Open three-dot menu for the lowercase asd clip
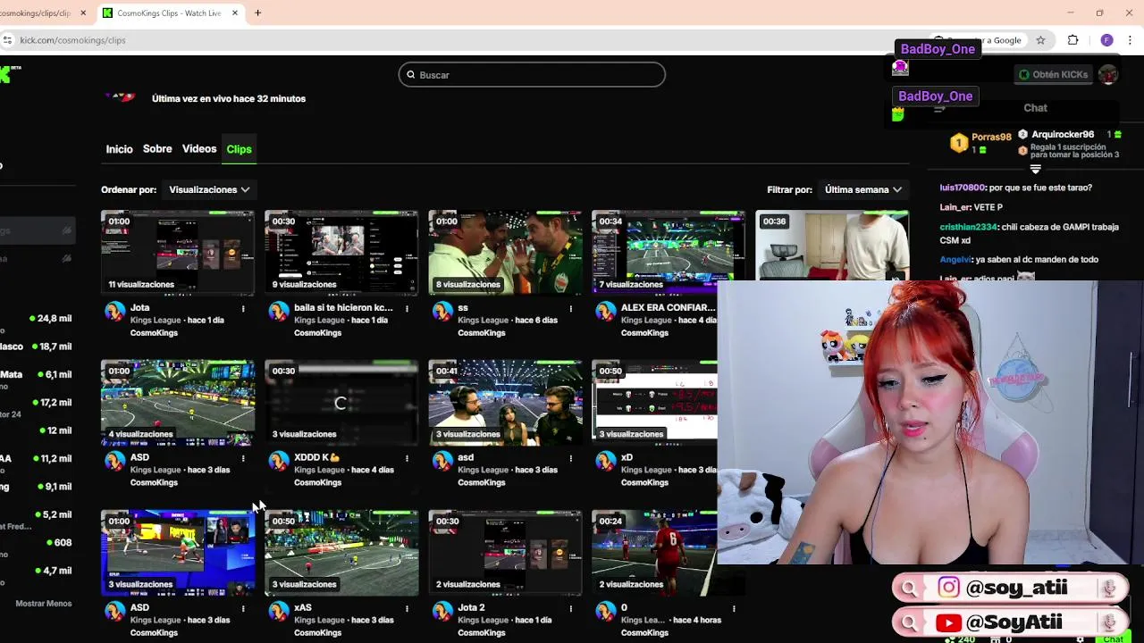Image resolution: width=1144 pixels, height=643 pixels. point(570,458)
